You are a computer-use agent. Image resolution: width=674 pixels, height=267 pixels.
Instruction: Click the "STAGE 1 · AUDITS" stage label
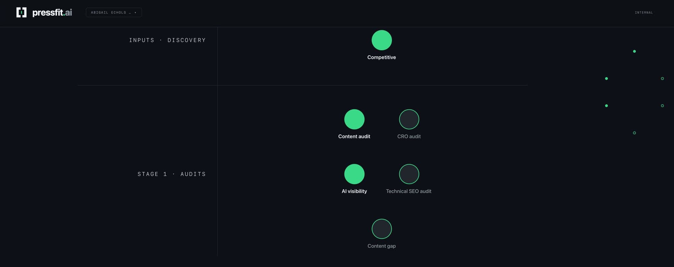coord(172,174)
